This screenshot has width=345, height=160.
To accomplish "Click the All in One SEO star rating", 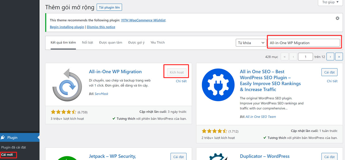I will pyautogui.click(x=214, y=131).
